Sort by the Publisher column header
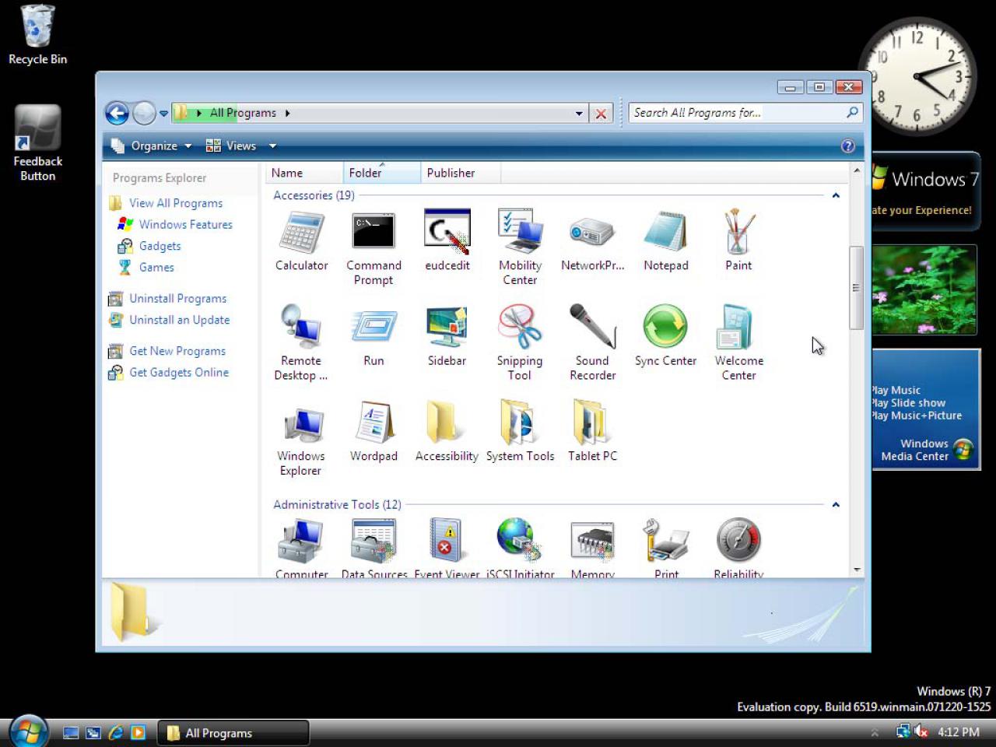996x747 pixels. pos(461,173)
